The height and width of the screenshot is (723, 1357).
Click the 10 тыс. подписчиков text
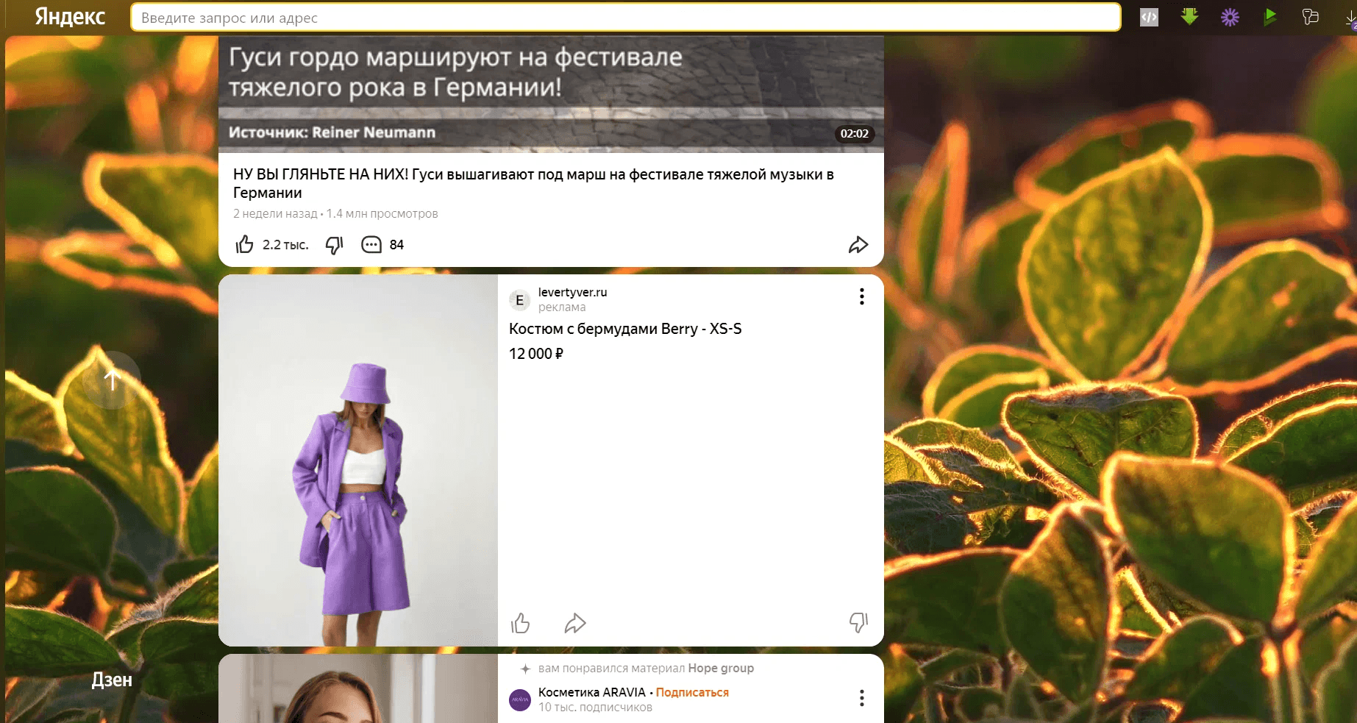[x=595, y=708]
